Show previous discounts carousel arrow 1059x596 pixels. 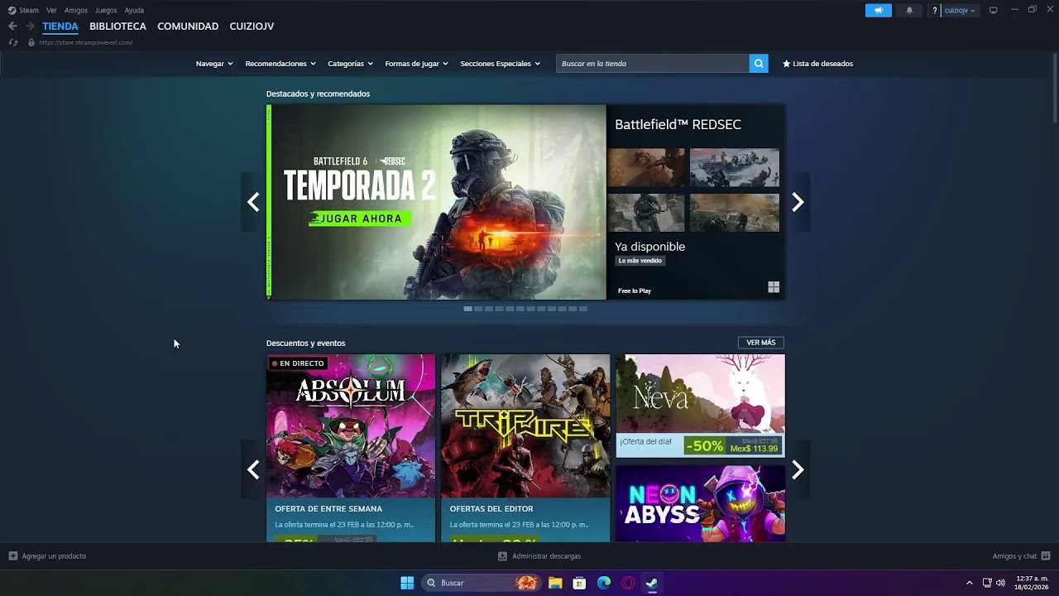[x=253, y=470]
